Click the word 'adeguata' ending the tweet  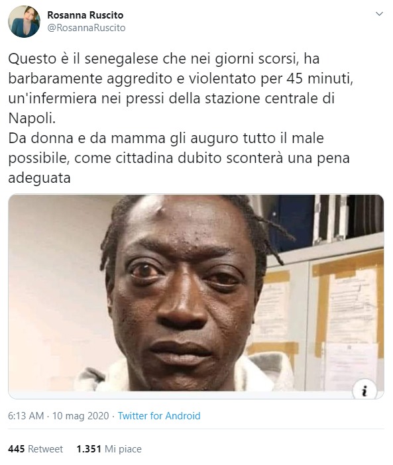coord(39,178)
